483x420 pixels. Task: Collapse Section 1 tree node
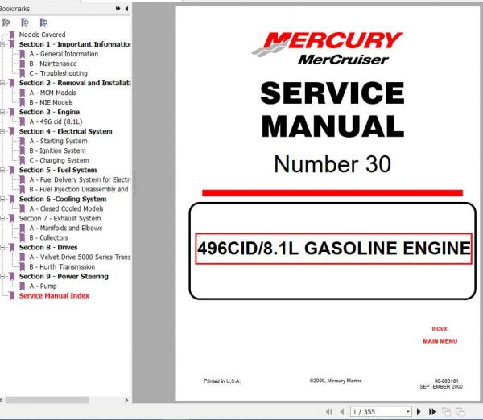(x=2, y=44)
